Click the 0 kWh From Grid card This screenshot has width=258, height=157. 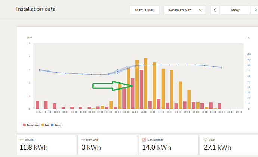pyautogui.click(x=107, y=145)
